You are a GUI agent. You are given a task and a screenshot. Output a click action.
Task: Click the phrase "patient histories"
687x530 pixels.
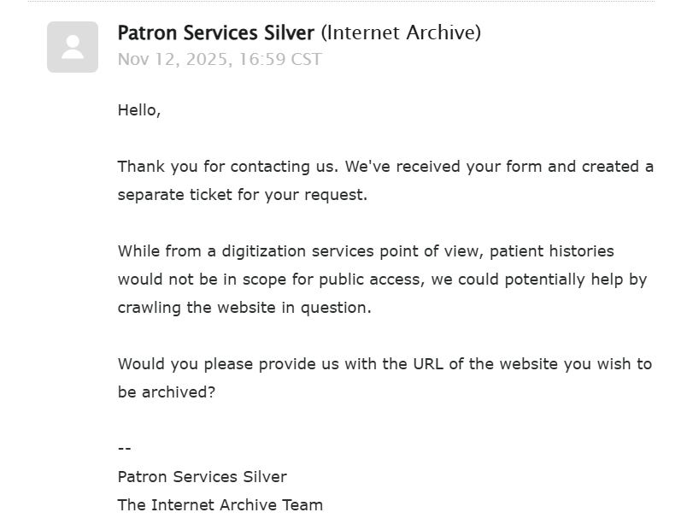[552, 251]
